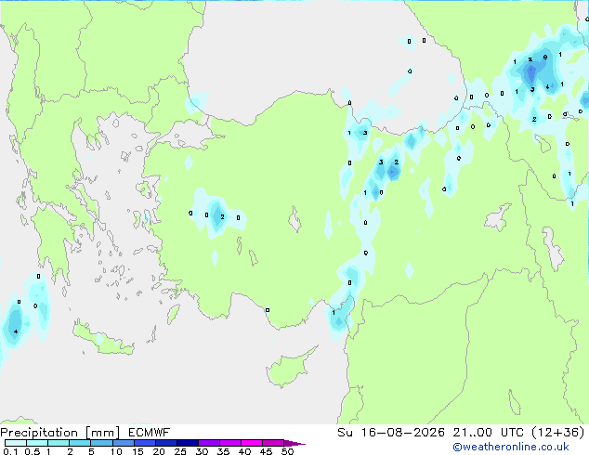
Task: Click the legend scale label '30'
Action: pyautogui.click(x=202, y=451)
